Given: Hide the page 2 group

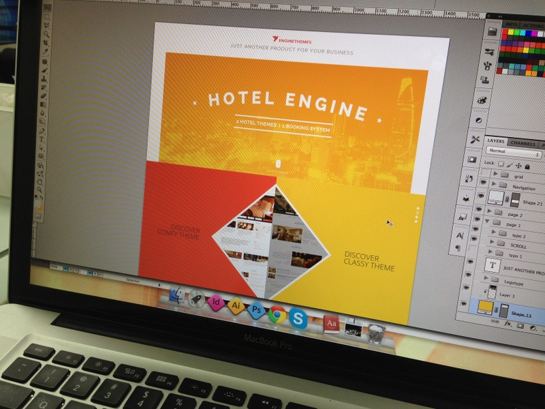Looking at the screenshot, I should point(479,209).
